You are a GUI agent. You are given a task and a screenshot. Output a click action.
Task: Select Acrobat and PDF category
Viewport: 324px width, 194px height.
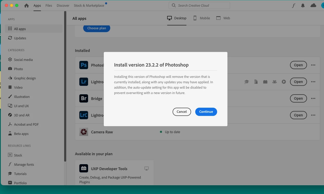[34, 124]
